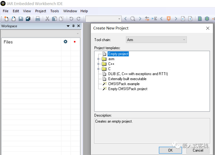
Task: Open the Project menu
Action: click(41, 11)
